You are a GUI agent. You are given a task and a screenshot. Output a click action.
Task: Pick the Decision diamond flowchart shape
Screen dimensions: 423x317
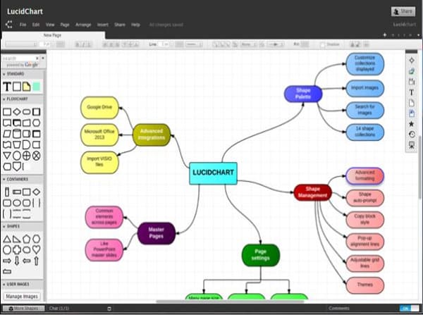coord(17,111)
